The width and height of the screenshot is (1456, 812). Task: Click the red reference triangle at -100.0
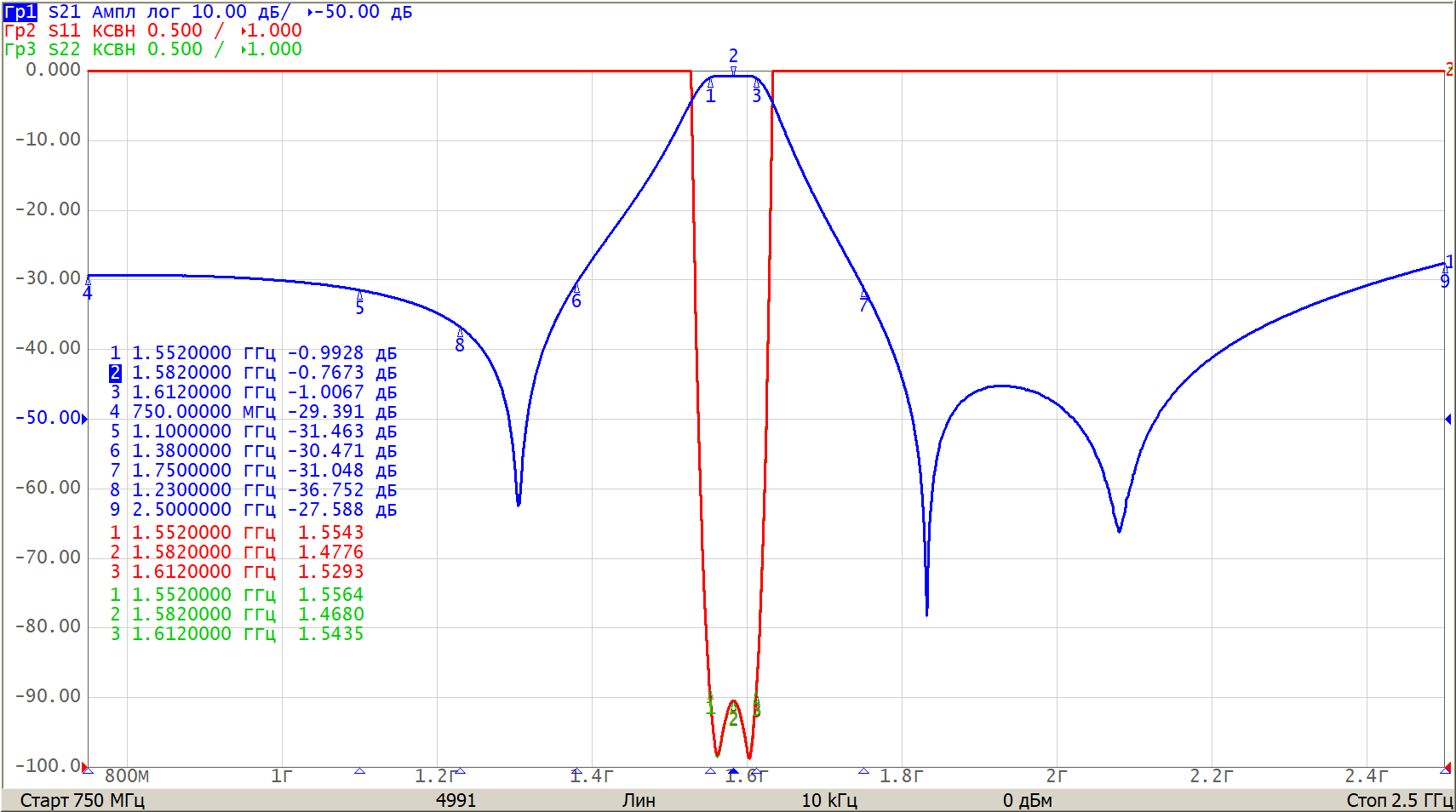[85, 768]
